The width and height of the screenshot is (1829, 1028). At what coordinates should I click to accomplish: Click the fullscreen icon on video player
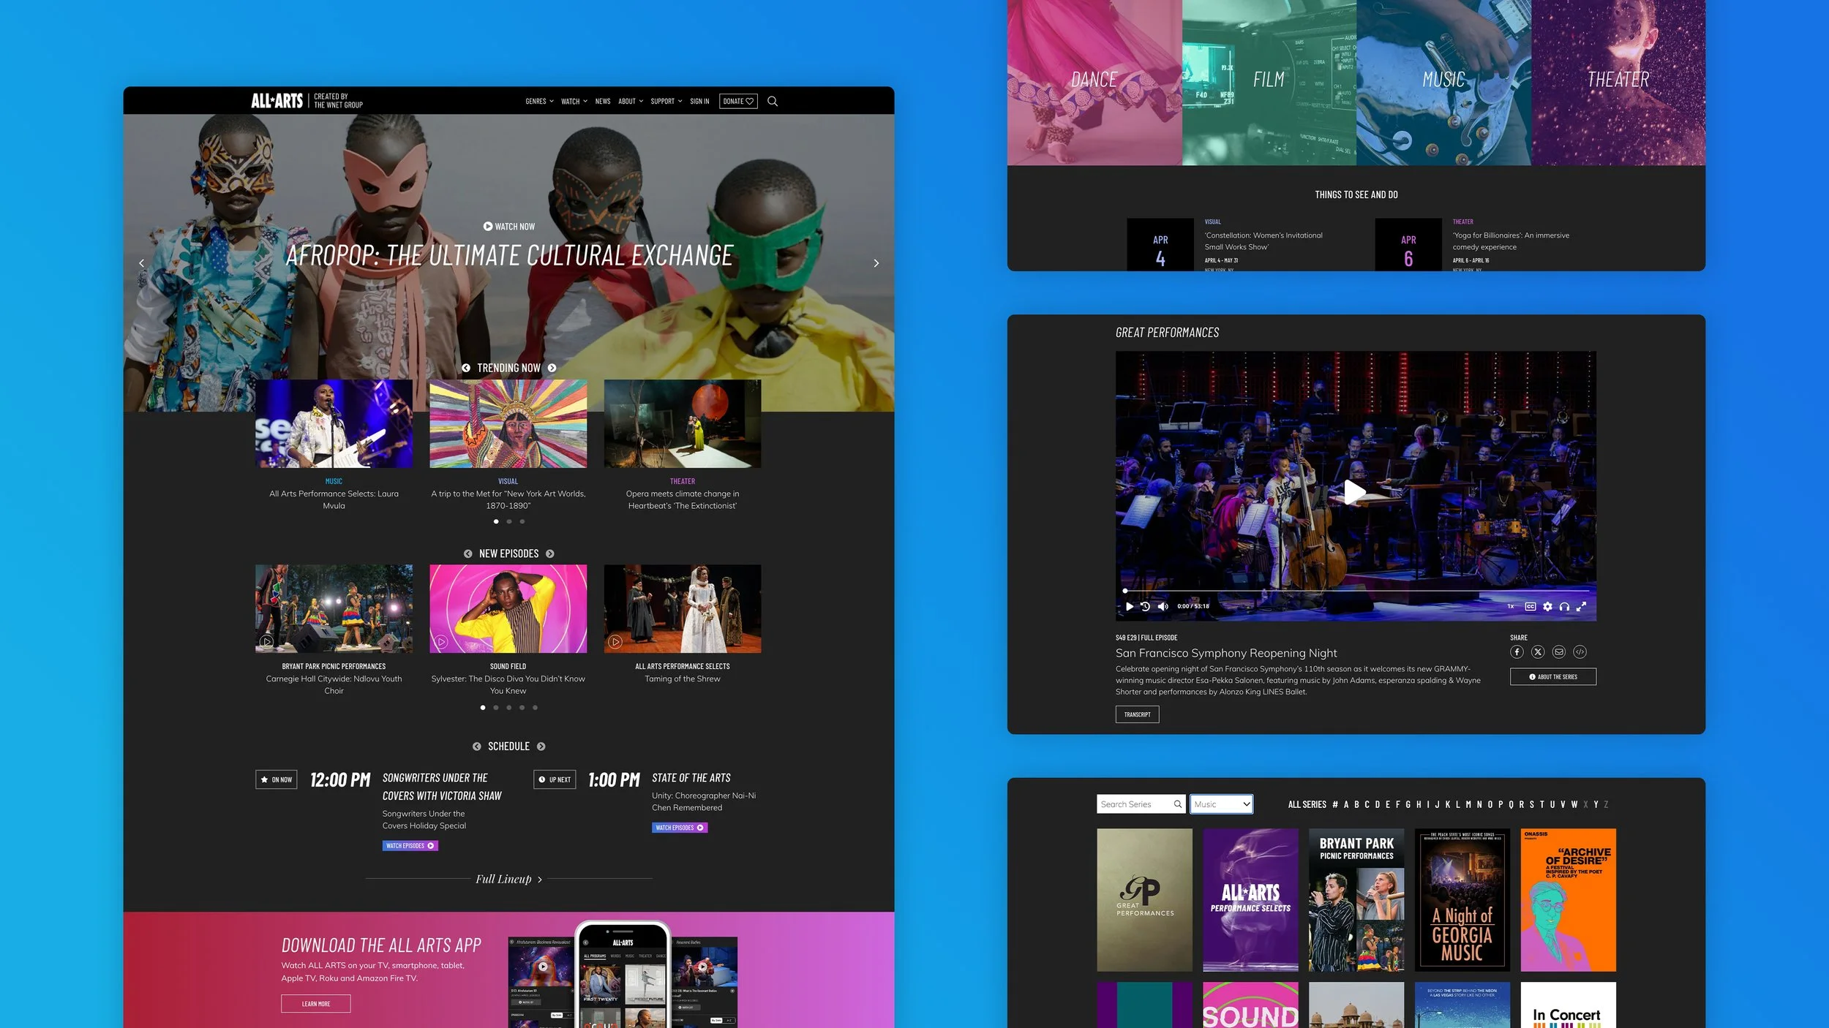(1581, 606)
